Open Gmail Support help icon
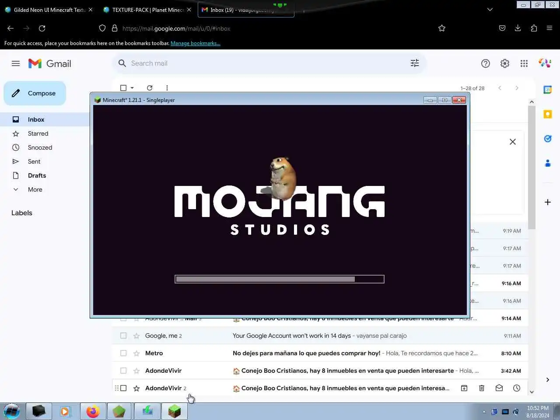The image size is (560, 420). [486, 63]
